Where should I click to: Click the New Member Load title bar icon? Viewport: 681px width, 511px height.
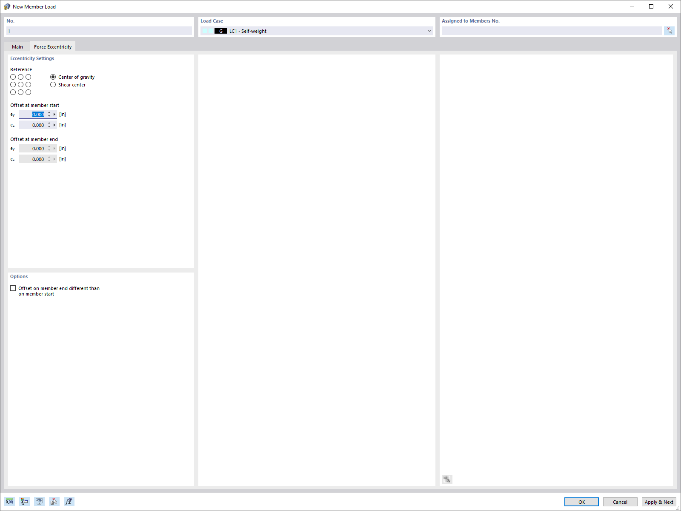point(7,6)
